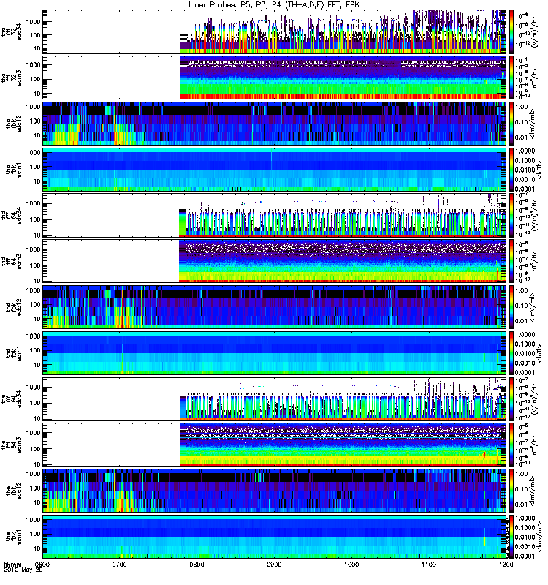The image size is (548, 585).
Task: Click the y-axis label "thd fbk edc12"
Action: 14,307
